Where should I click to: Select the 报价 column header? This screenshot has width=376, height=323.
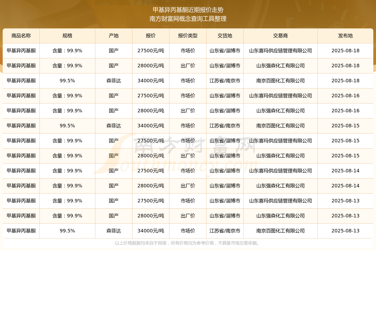pos(151,36)
